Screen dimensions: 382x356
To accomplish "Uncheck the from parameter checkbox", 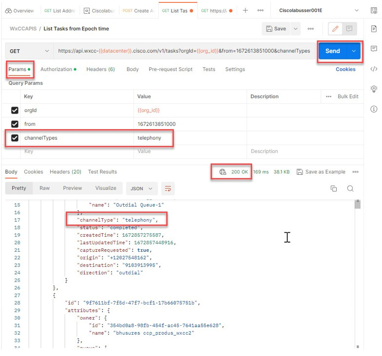I will [15, 124].
